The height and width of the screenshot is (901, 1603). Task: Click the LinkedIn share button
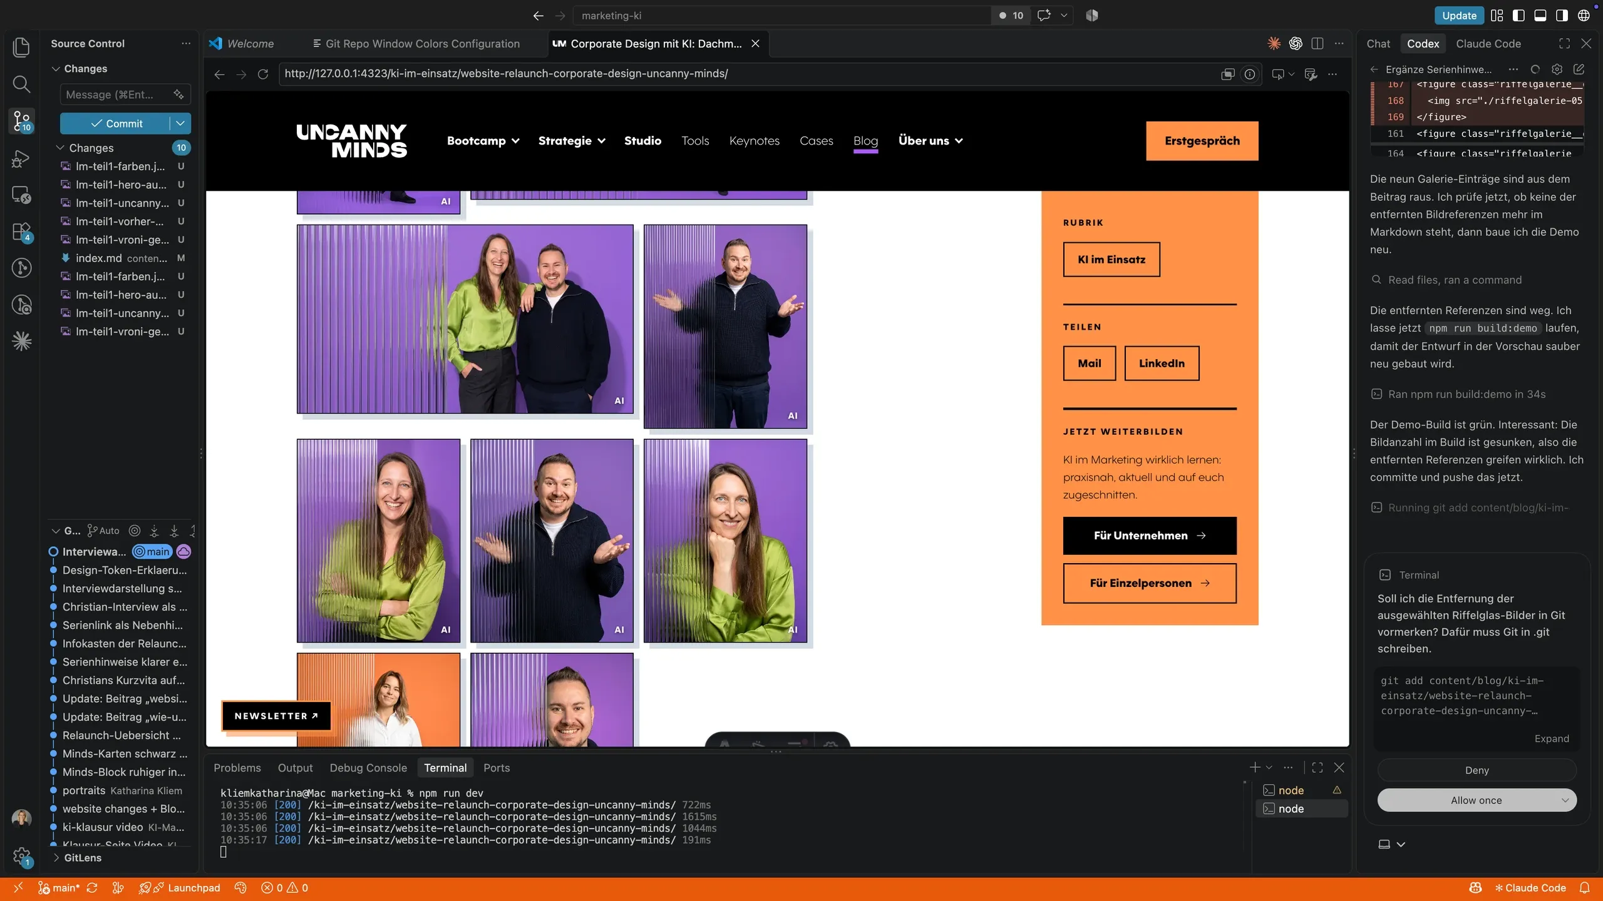tap(1162, 364)
